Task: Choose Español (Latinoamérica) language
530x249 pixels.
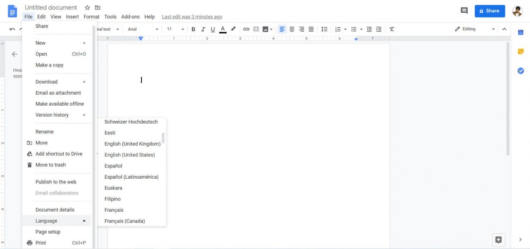Action: point(131,177)
